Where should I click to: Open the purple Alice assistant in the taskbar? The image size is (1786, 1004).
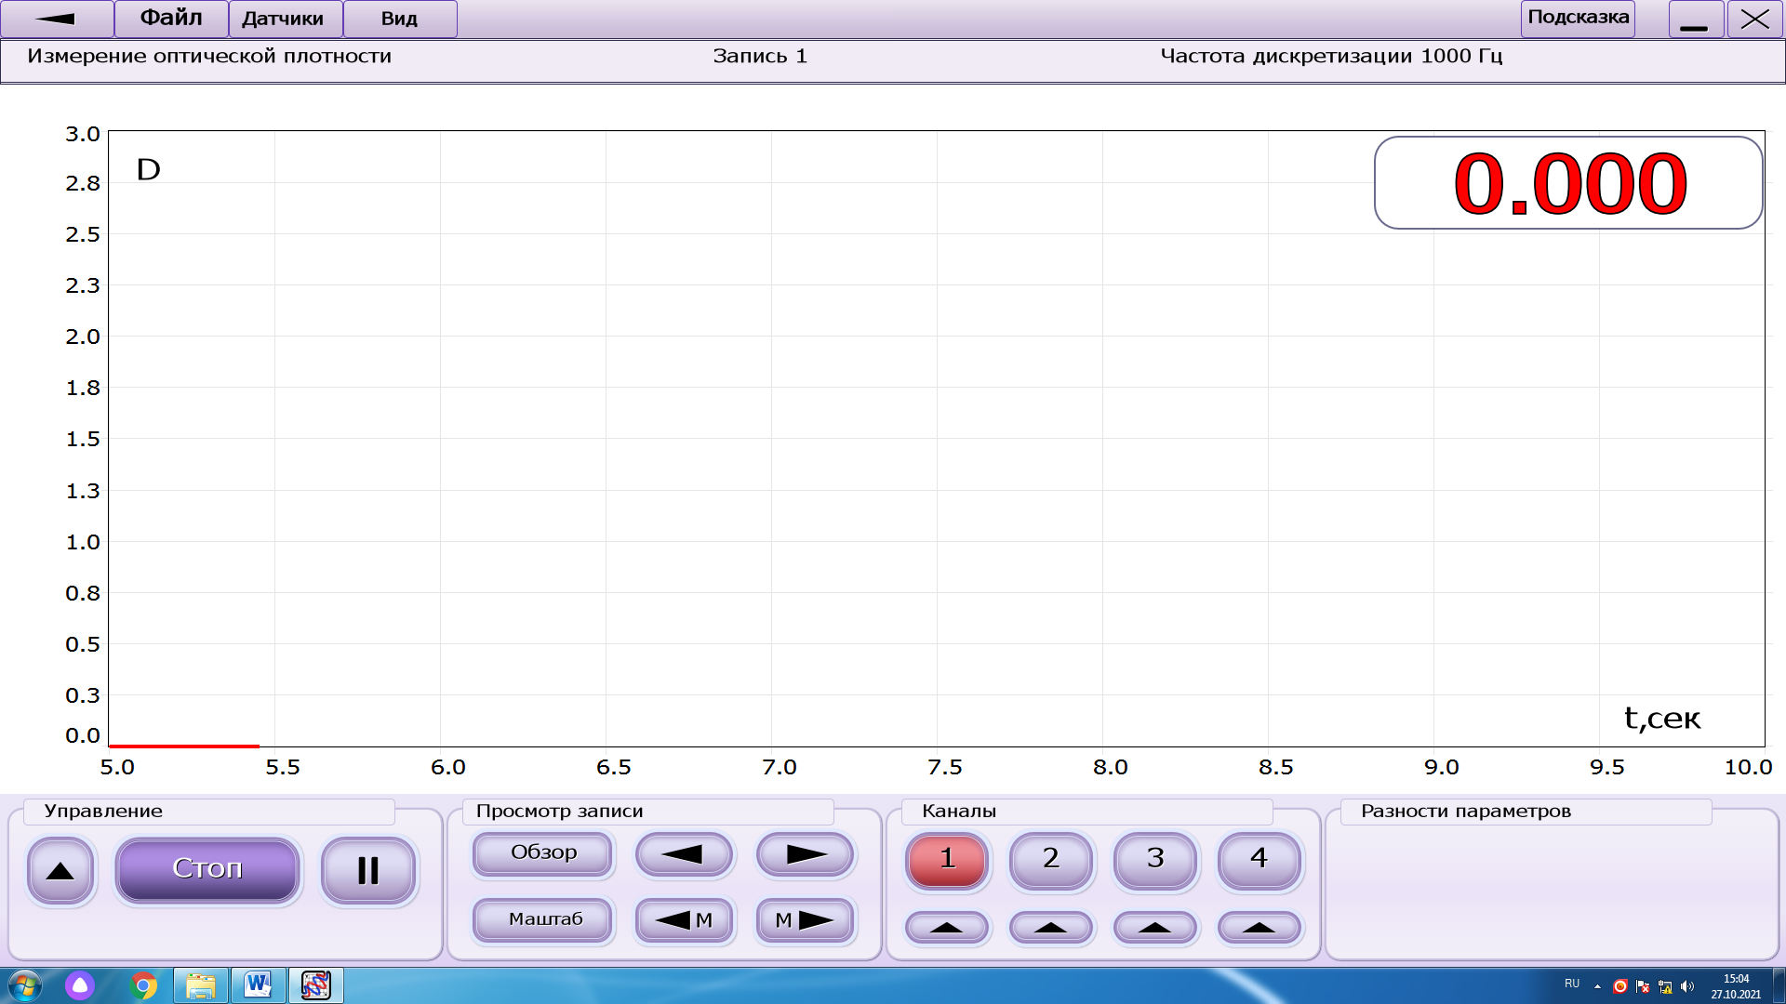[x=80, y=985]
